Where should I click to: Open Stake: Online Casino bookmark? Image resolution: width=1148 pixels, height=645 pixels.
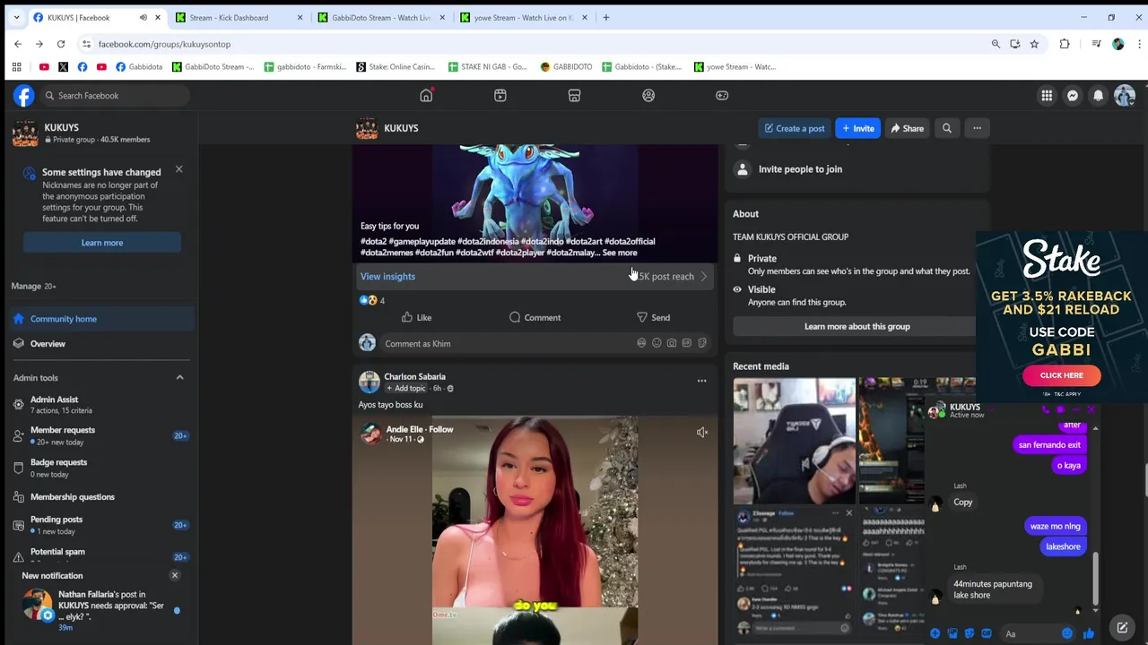[x=396, y=66]
